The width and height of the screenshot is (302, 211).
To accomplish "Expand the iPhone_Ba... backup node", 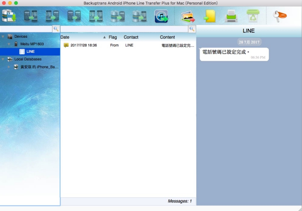I will 9,67.
